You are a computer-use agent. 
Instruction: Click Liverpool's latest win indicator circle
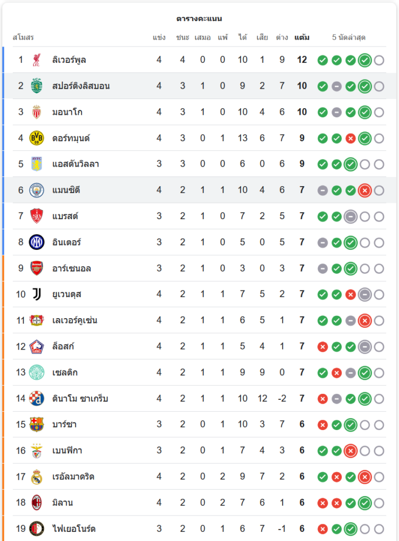pyautogui.click(x=365, y=60)
